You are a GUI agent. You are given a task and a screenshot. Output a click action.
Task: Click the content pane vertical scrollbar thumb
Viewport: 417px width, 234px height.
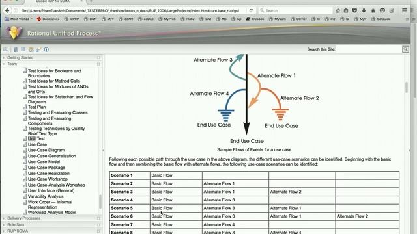pyautogui.click(x=406, y=87)
